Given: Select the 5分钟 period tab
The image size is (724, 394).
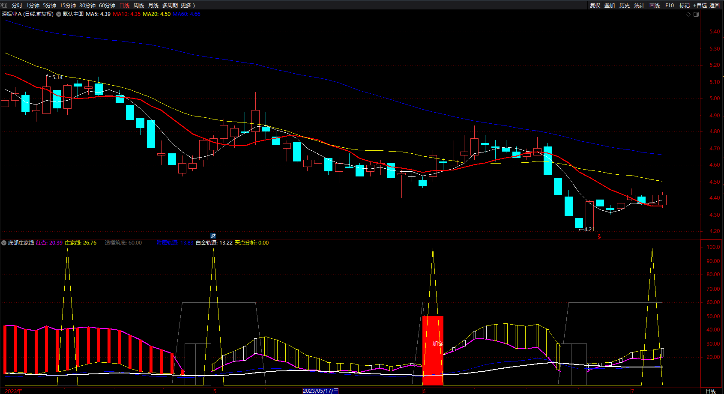Looking at the screenshot, I should [x=49, y=6].
